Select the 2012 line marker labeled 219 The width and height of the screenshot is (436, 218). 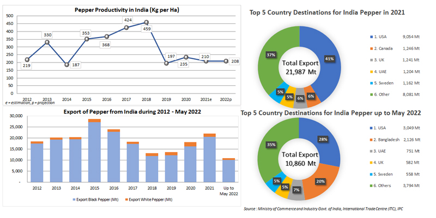[x=27, y=59]
